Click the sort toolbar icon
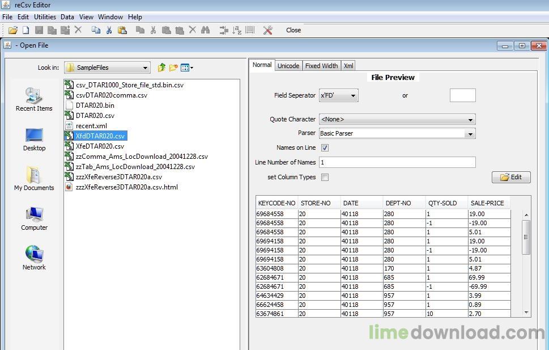 237,30
